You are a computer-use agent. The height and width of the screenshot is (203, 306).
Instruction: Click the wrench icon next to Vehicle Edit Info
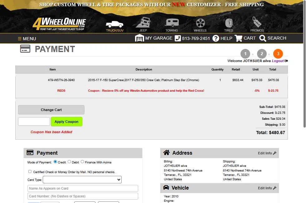pyautogui.click(x=275, y=188)
